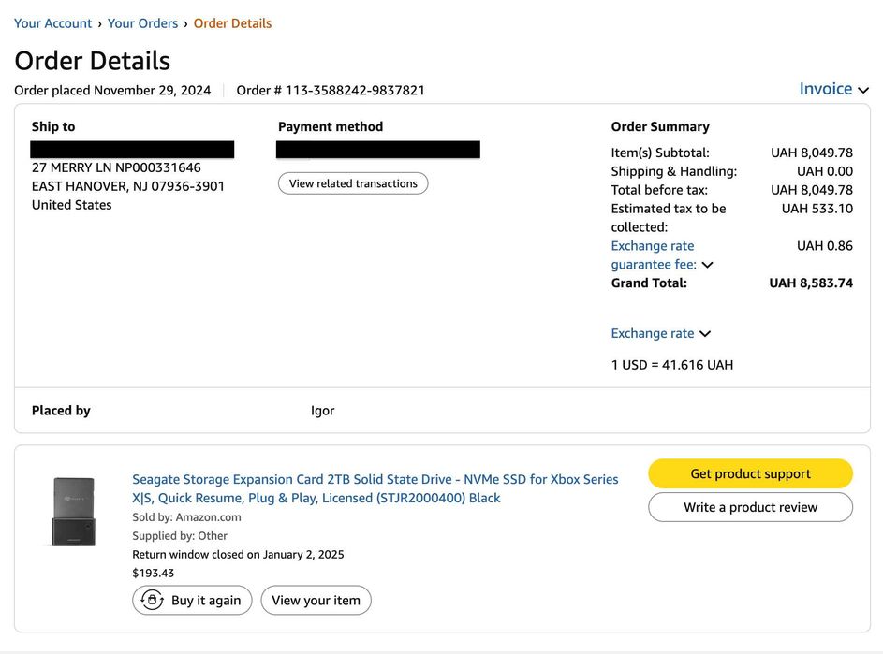Click the Buy it again cart icon
883x654 pixels.
point(152,601)
